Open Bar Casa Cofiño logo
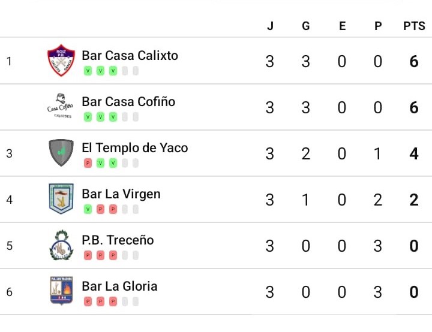The height and width of the screenshot is (332, 432). point(61,106)
